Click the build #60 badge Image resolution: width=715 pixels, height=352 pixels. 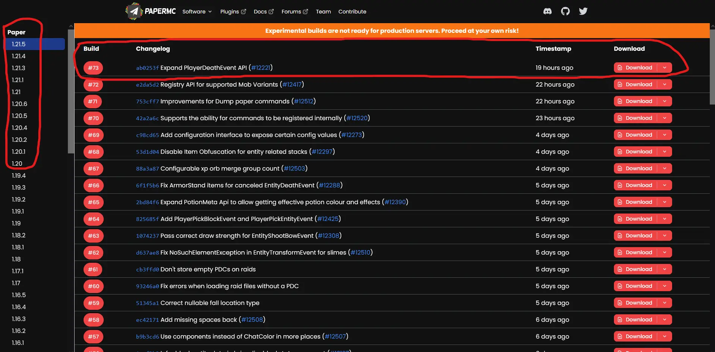93,286
